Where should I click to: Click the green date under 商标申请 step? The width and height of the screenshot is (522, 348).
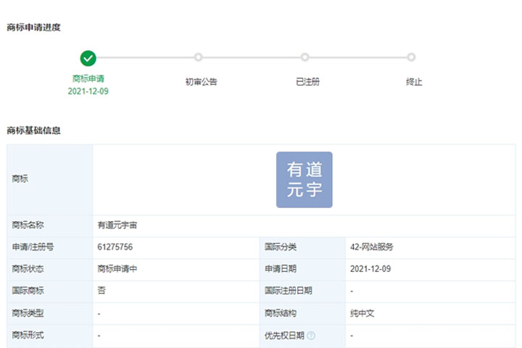[x=88, y=91]
